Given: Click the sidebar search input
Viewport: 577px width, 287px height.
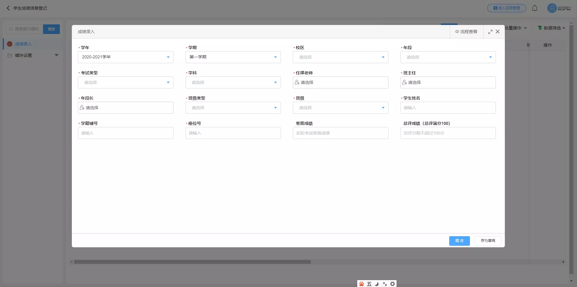Looking at the screenshot, I should [24, 29].
